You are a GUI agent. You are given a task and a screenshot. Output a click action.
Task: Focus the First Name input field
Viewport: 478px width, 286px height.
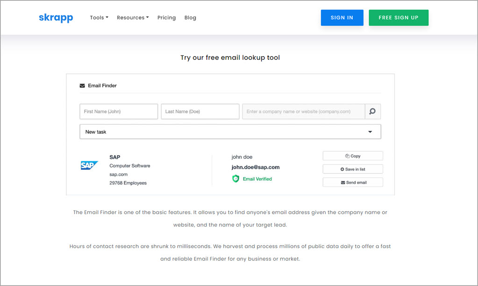119,112
